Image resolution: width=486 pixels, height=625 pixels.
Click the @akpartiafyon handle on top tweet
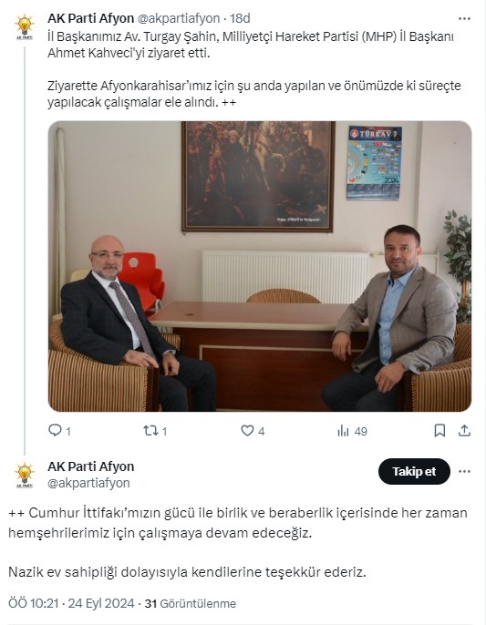click(x=179, y=18)
